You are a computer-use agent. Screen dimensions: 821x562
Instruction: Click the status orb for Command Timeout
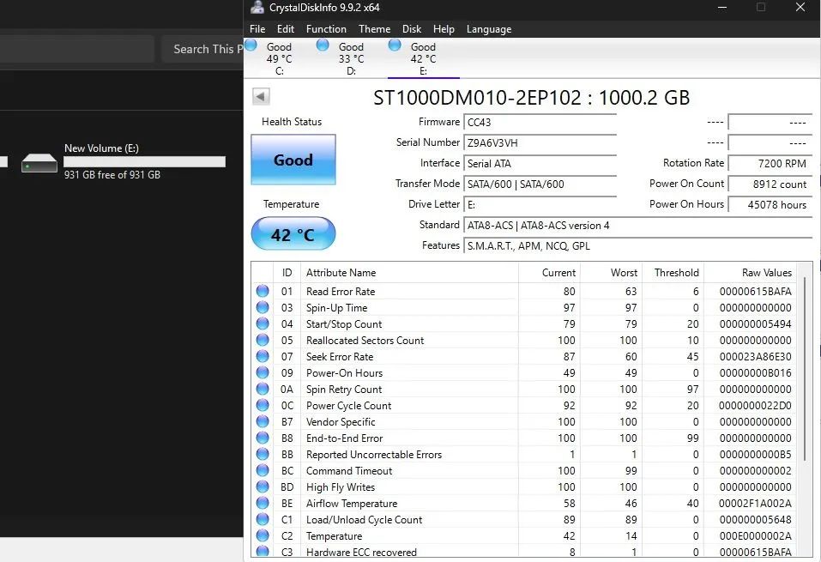[263, 470]
